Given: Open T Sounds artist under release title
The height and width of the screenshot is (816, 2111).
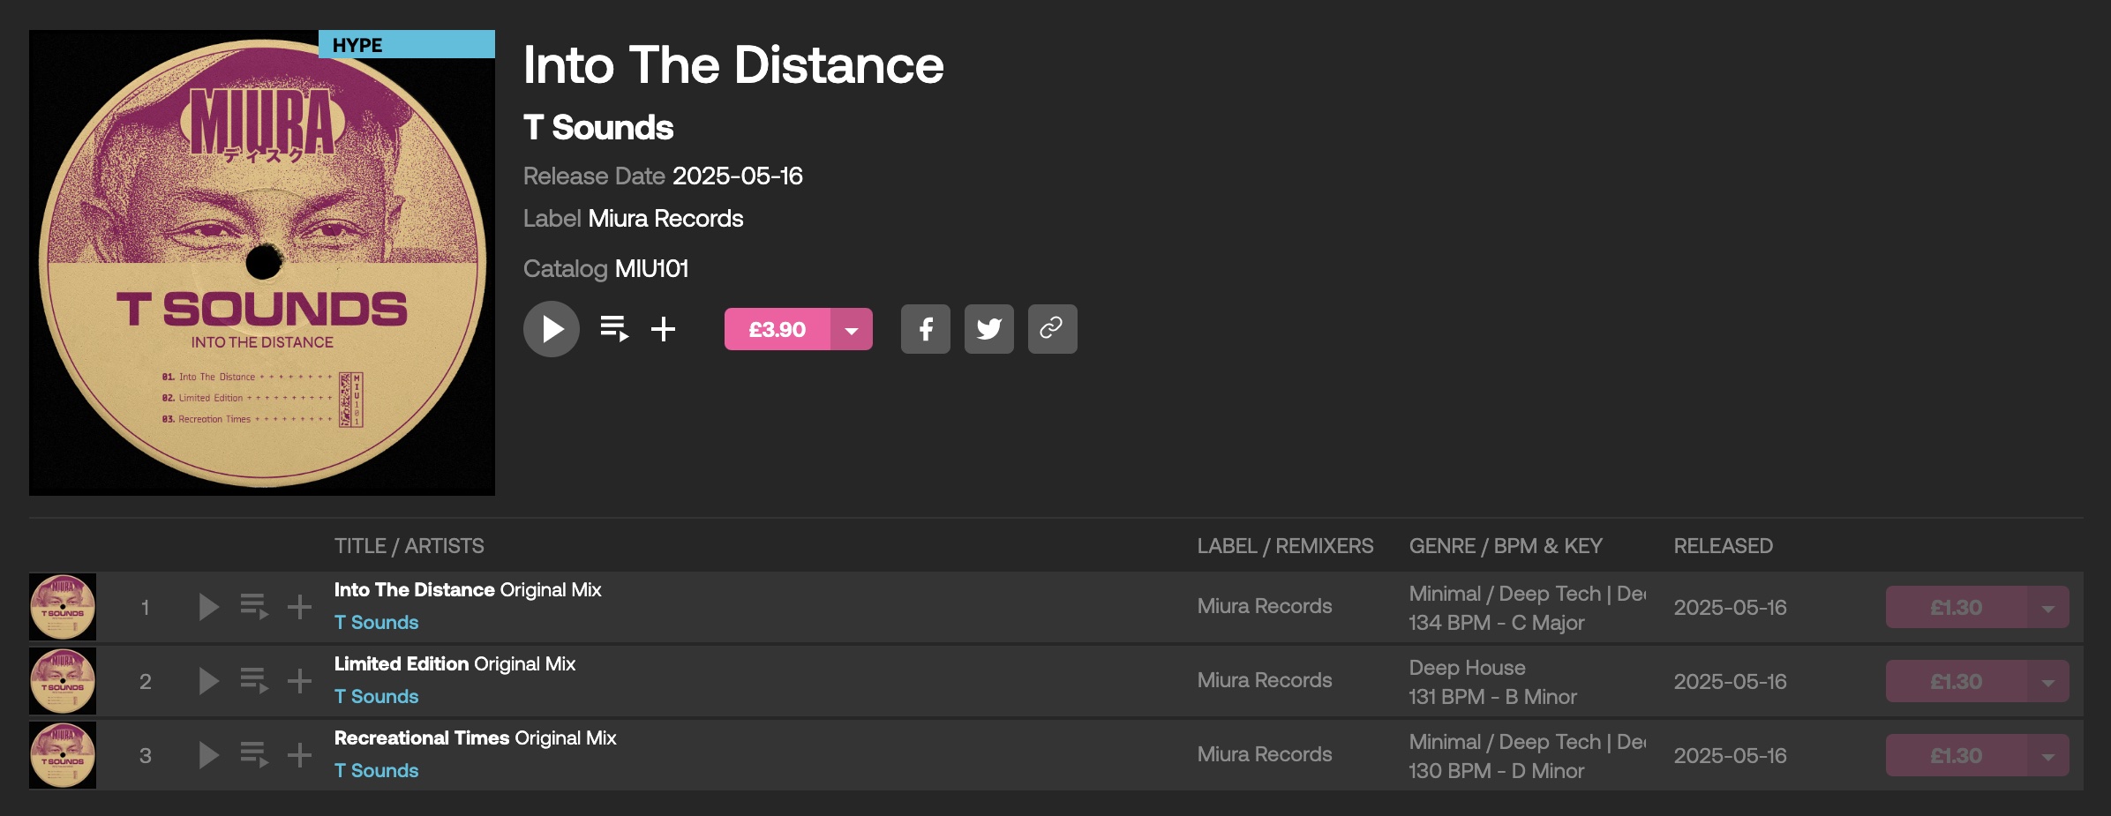Looking at the screenshot, I should coord(598,128).
